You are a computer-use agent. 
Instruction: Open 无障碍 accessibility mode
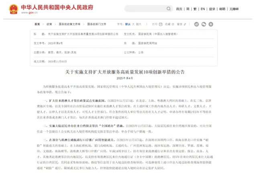click(233, 9)
